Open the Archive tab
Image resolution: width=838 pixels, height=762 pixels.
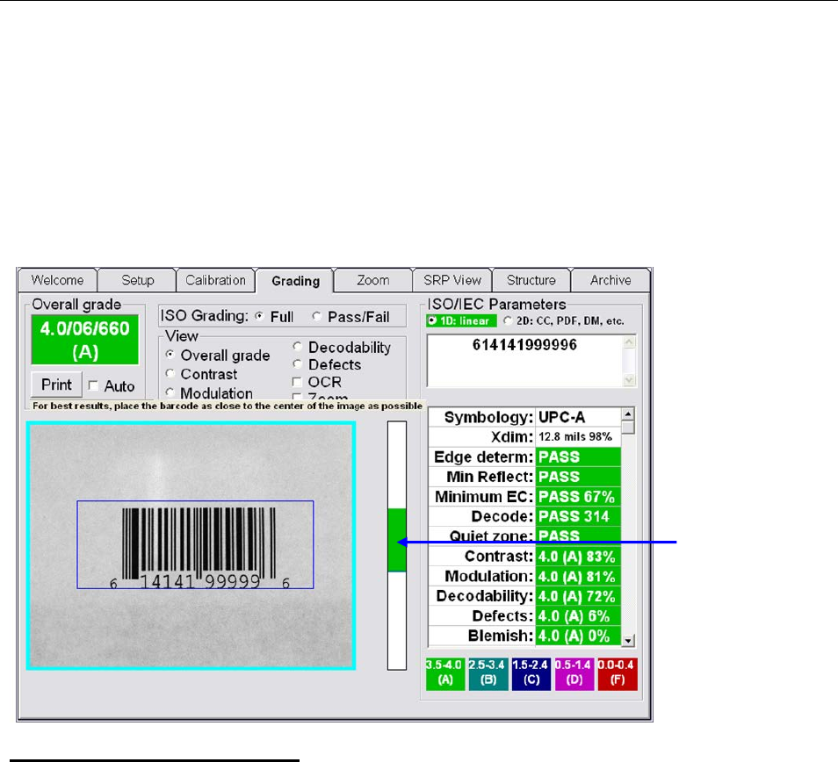[x=610, y=280]
